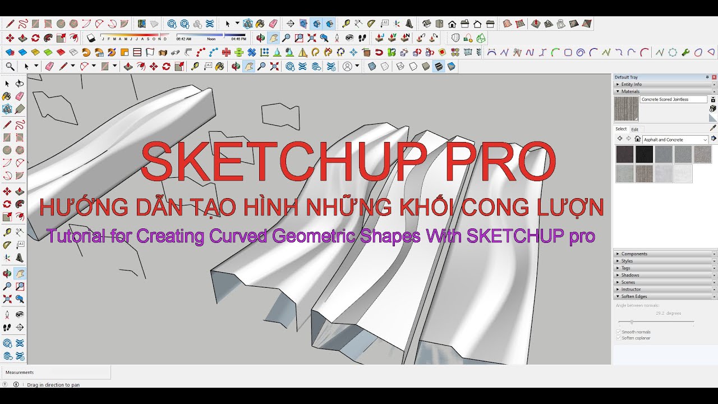The width and height of the screenshot is (718, 404).
Task: Select Wireframe face style icon
Action: 400,66
